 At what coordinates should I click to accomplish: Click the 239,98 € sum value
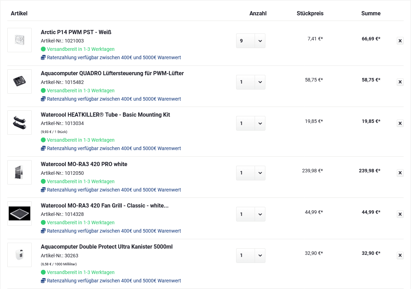(370, 171)
